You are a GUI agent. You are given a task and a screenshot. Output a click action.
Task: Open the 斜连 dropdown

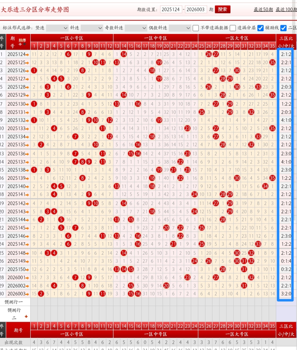(92, 28)
